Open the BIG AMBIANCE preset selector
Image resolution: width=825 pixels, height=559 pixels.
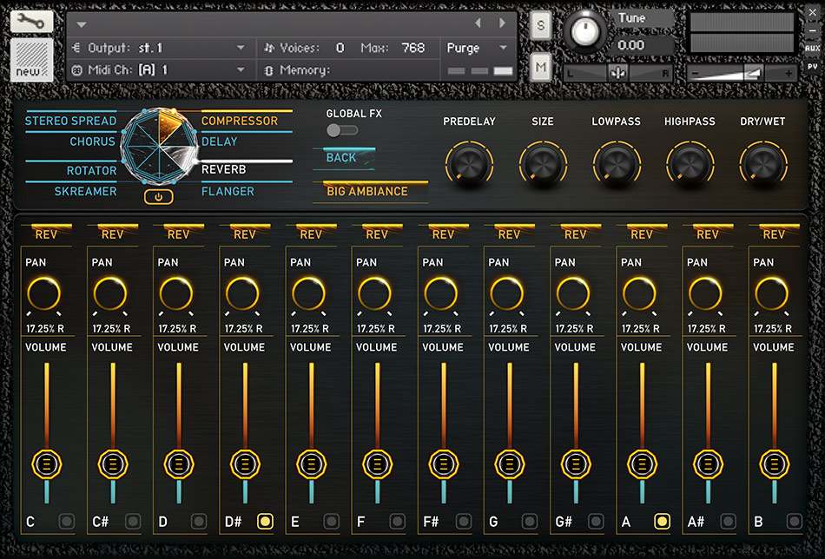click(369, 191)
